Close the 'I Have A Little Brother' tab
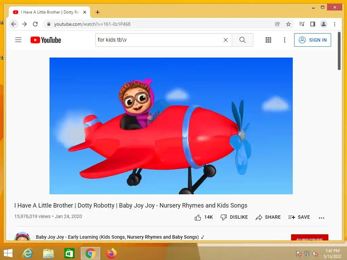 [x=84, y=12]
